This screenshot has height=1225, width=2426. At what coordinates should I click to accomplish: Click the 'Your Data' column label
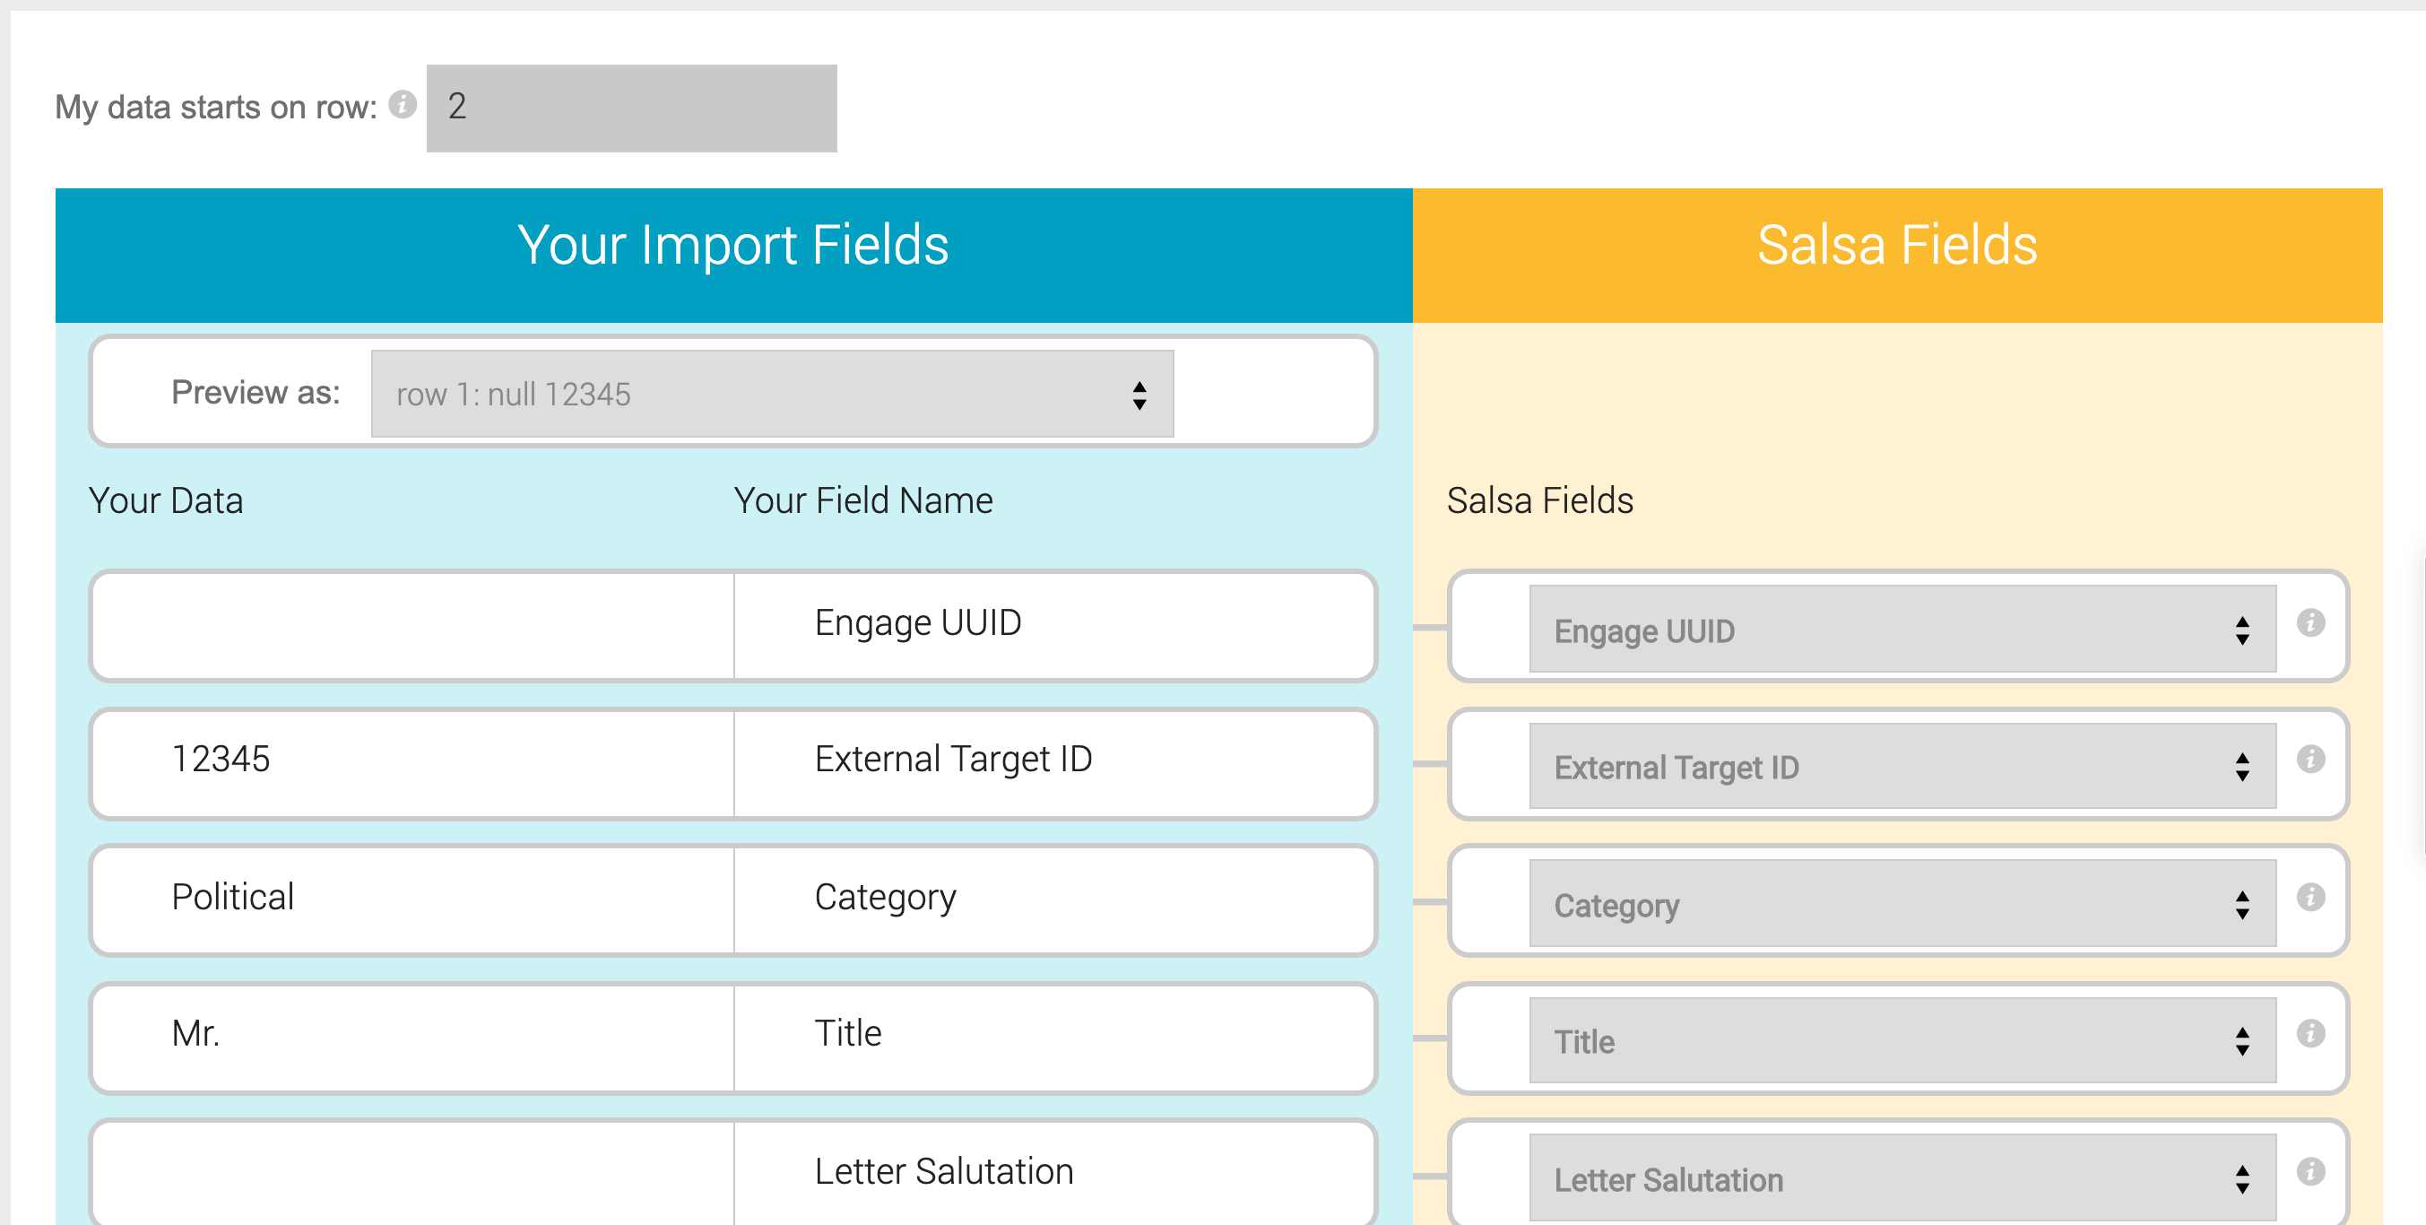[x=166, y=500]
